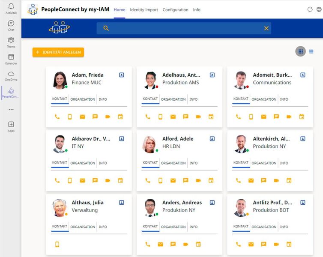
Task: Open the Info tab in header
Action: click(x=197, y=10)
